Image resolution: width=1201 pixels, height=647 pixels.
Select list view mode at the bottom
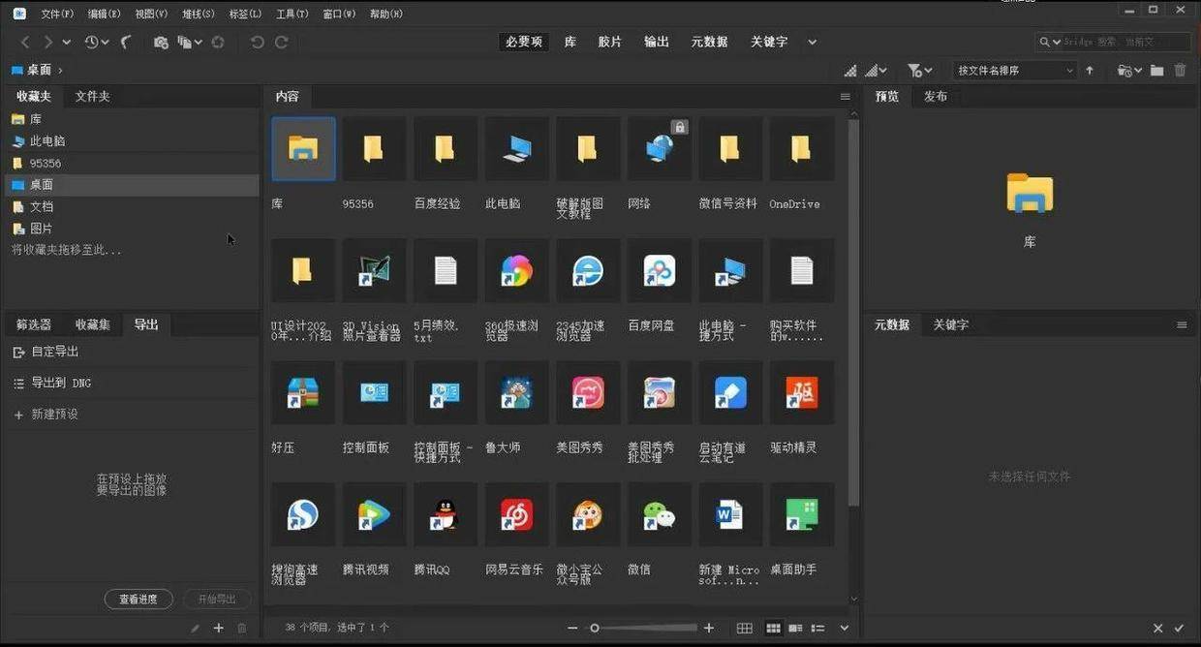[x=818, y=628]
